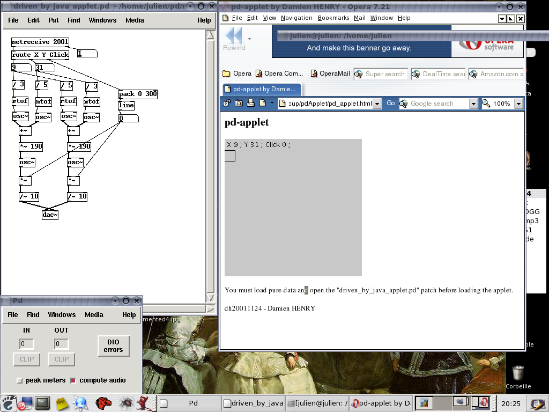Open the Put menu in the patch window
549x412 pixels.
click(54, 20)
